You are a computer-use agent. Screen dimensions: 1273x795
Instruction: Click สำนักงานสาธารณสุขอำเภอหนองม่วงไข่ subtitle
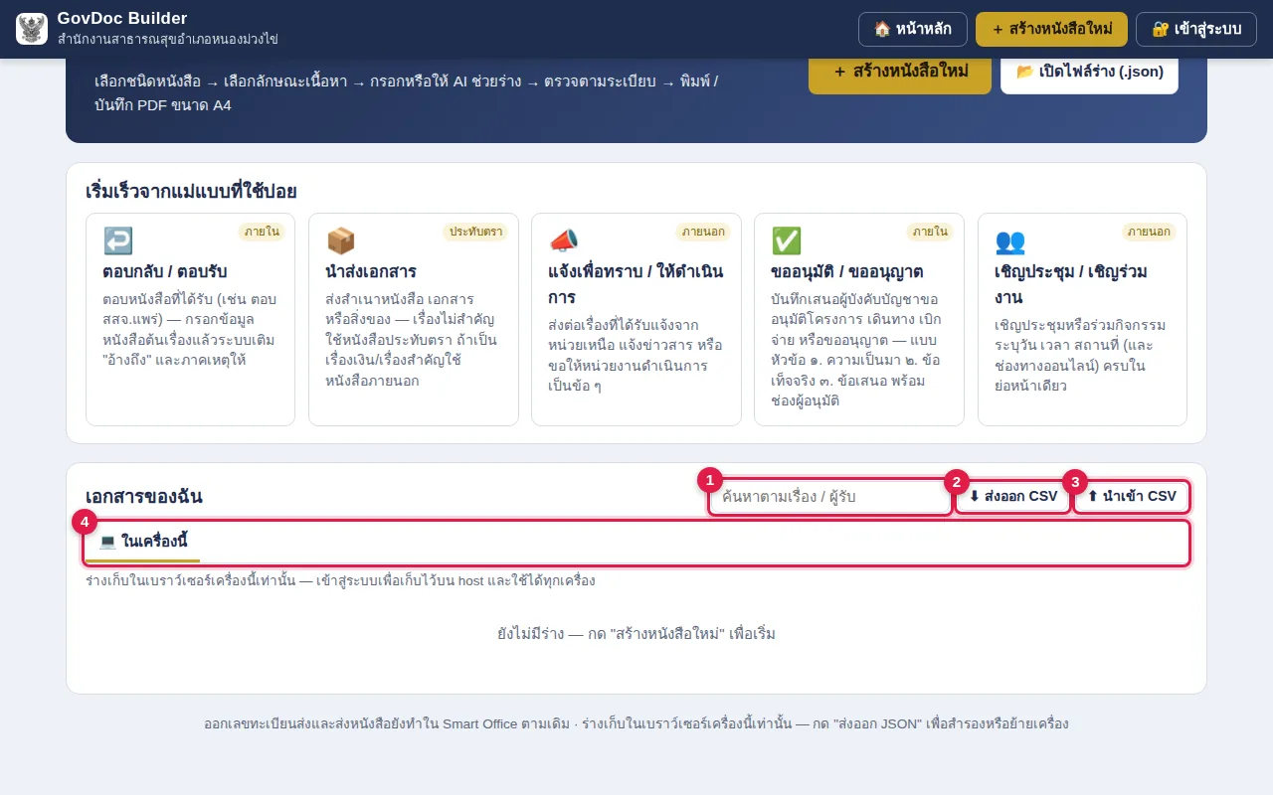(x=167, y=40)
